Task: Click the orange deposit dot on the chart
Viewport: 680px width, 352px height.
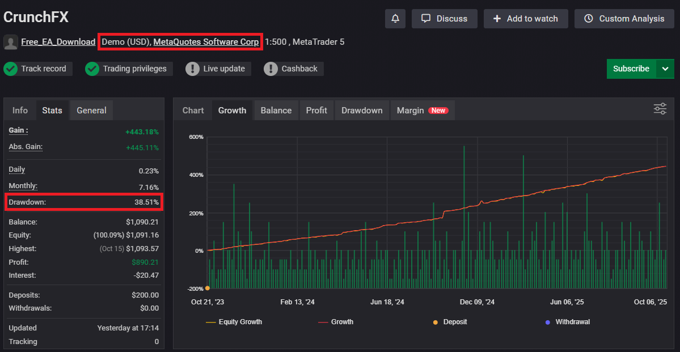Action: [208, 288]
